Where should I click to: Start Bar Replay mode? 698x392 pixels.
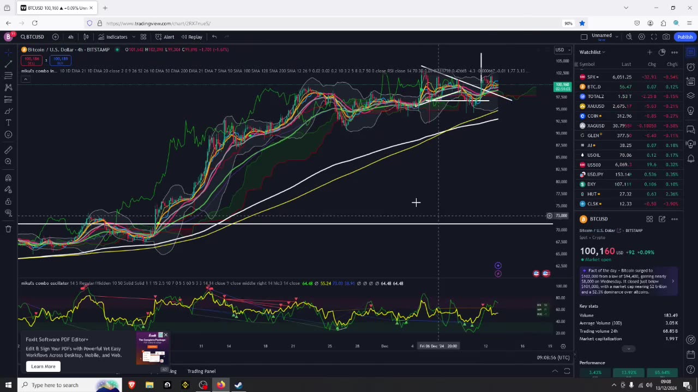[191, 37]
